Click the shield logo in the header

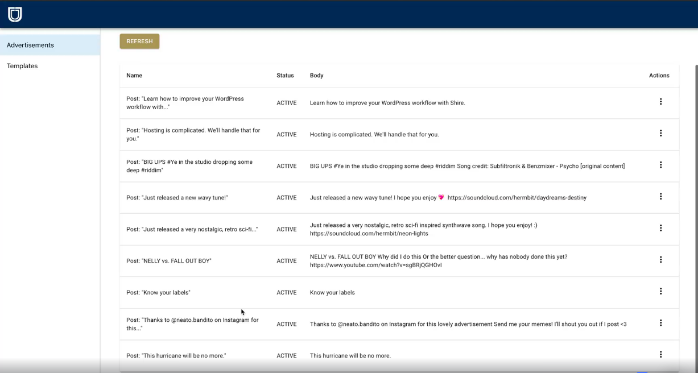tap(15, 14)
